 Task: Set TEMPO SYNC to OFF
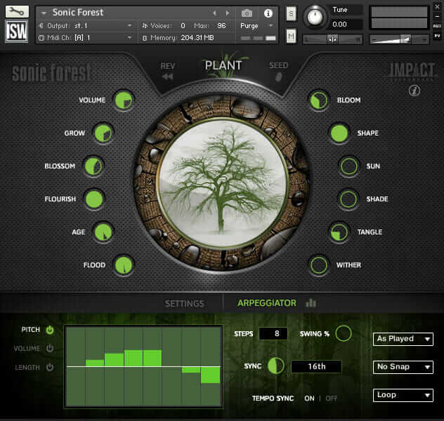click(x=332, y=399)
